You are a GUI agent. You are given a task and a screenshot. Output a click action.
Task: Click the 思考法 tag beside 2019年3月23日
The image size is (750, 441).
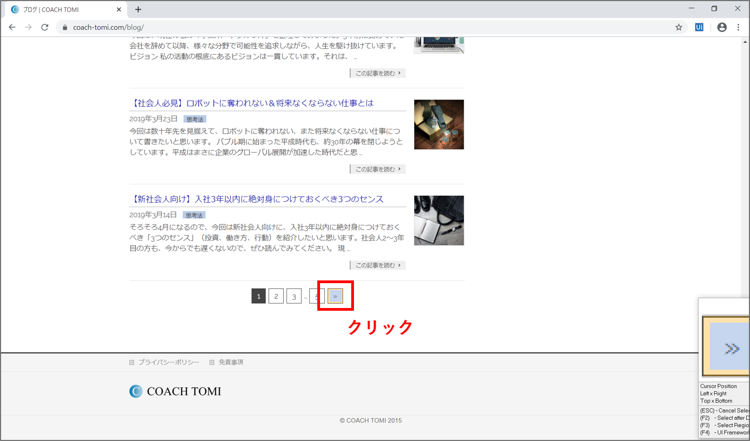(x=195, y=119)
